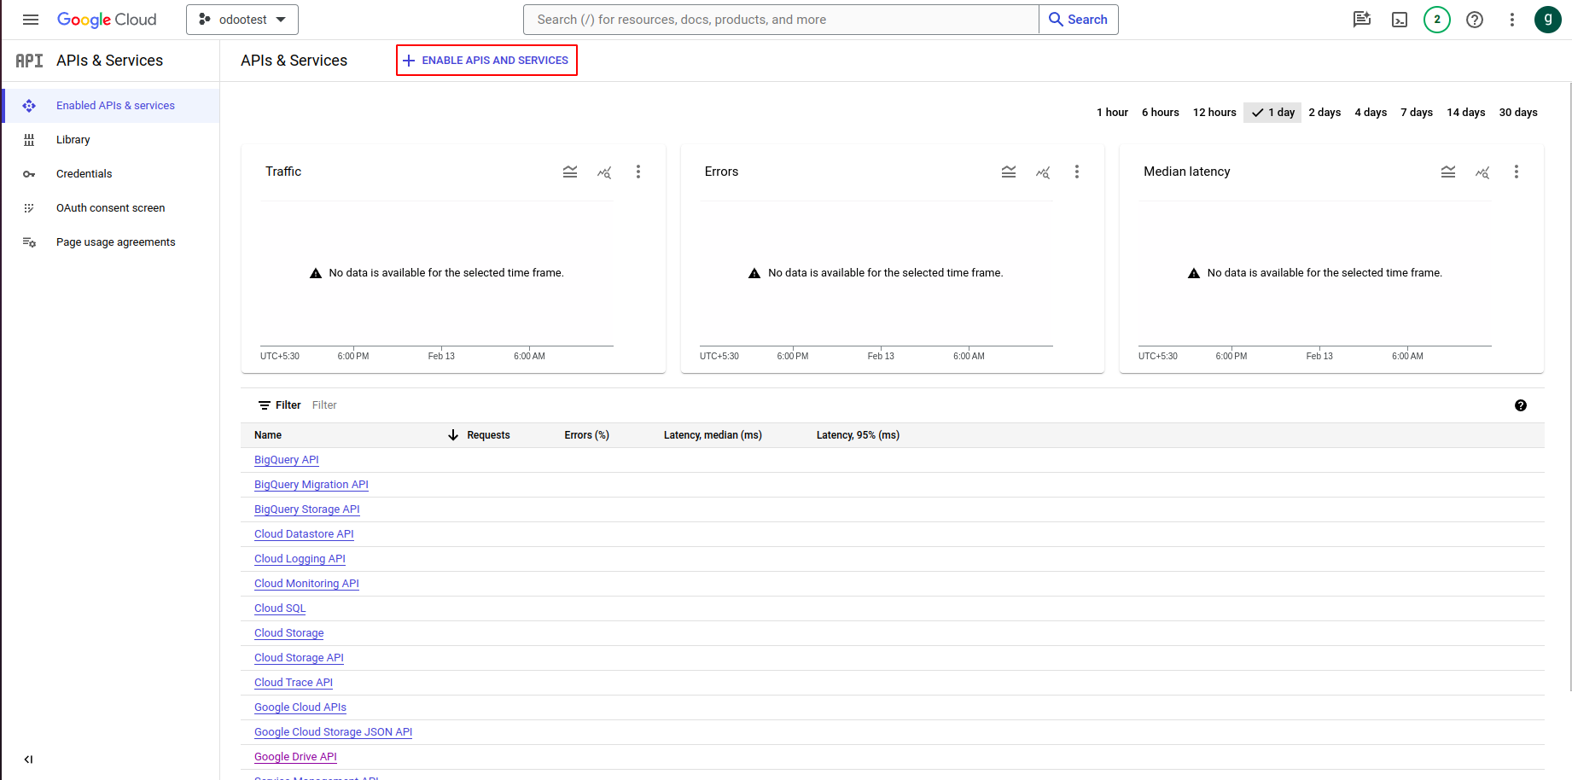
Task: Click Enable APIs and Services button
Action: coord(486,61)
